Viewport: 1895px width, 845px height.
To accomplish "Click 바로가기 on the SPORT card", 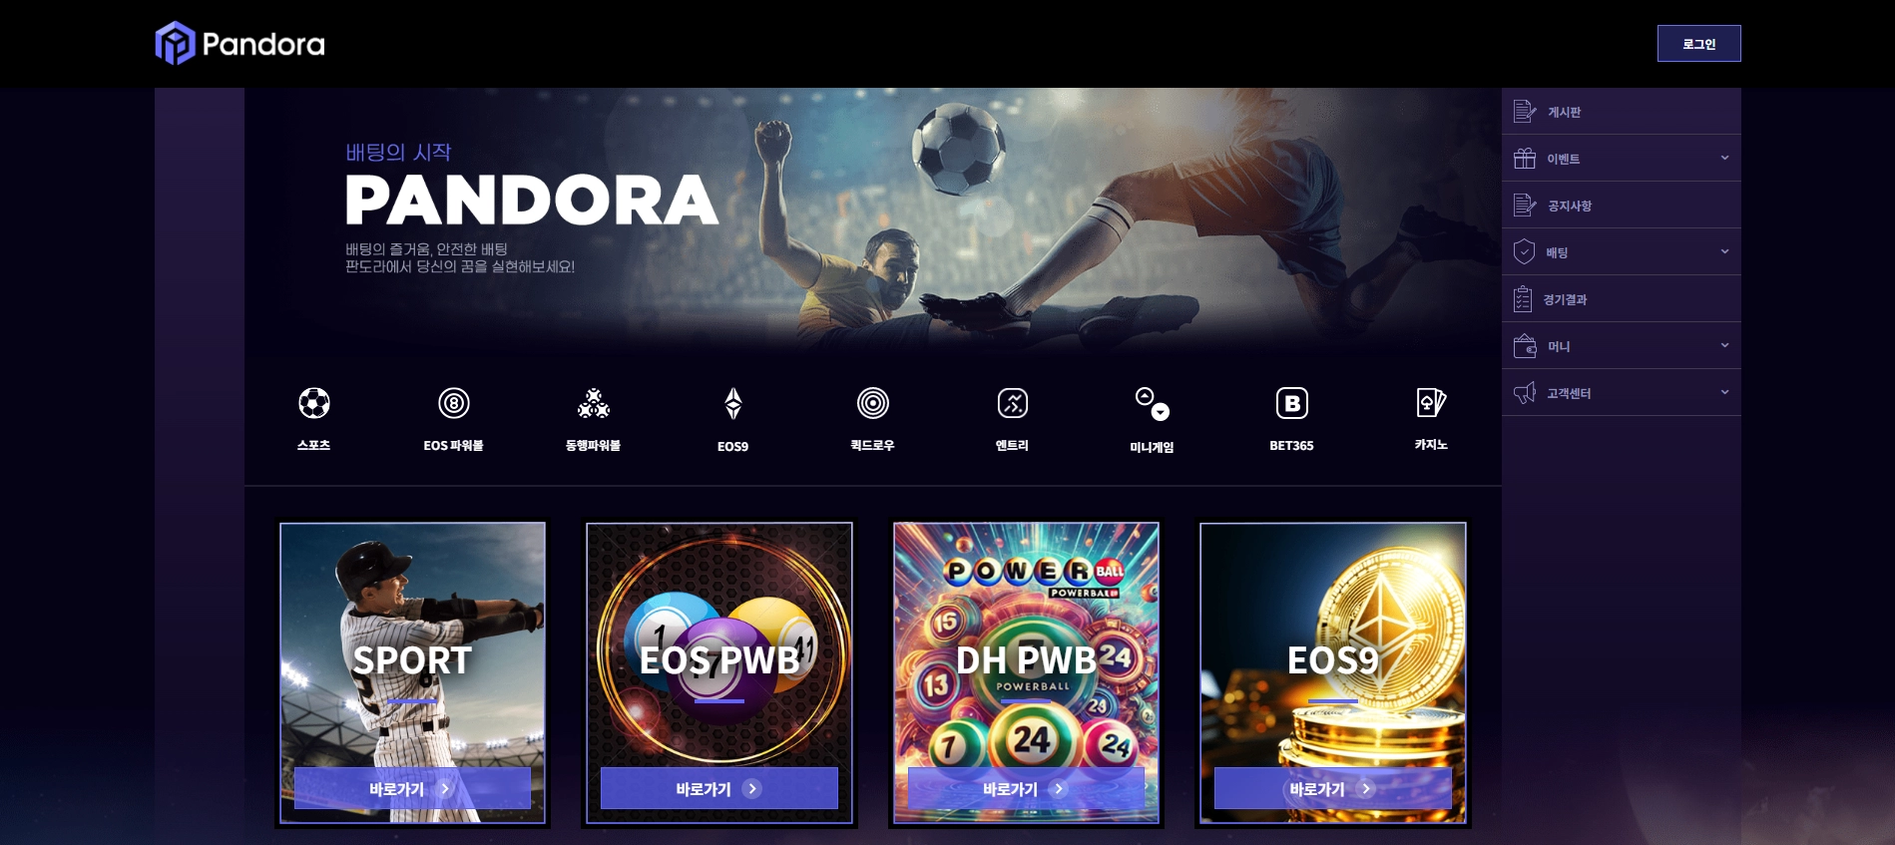I will pos(412,788).
